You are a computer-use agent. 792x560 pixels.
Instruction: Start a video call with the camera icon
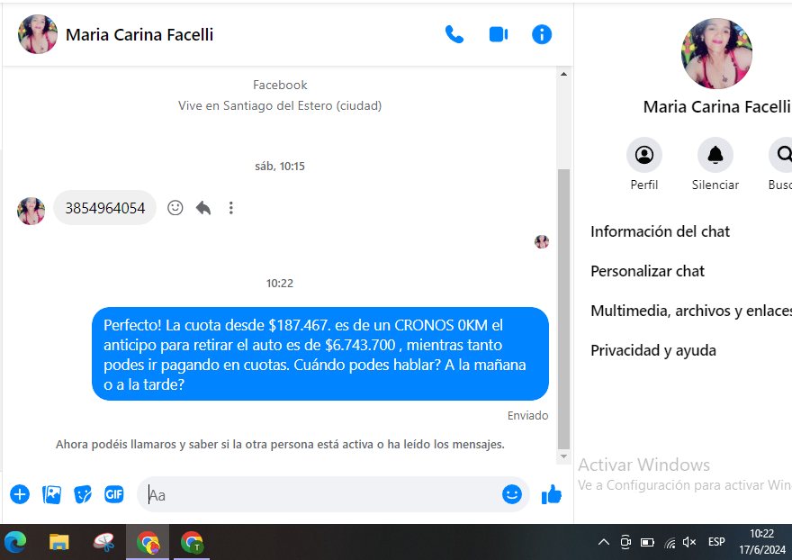499,34
